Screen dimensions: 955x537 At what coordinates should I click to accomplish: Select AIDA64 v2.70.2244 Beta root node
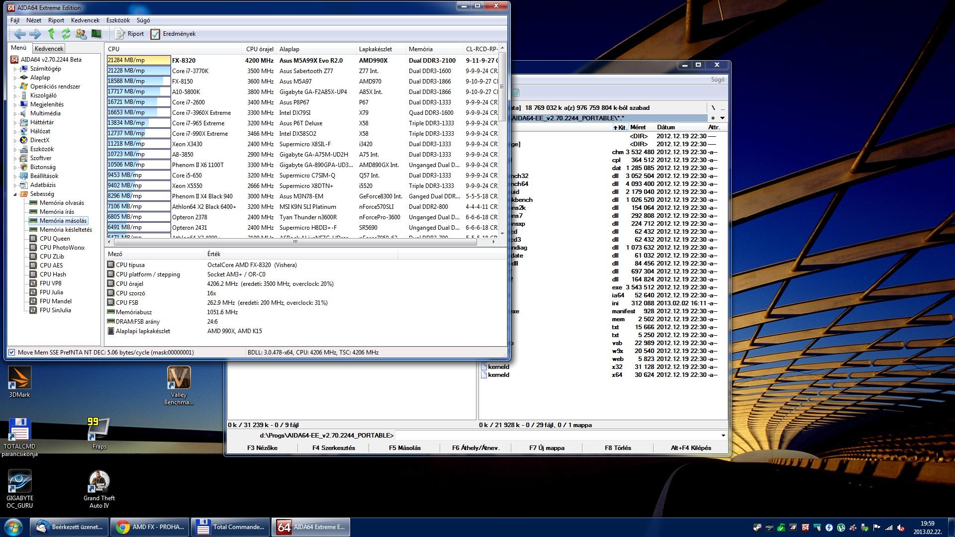coord(46,60)
